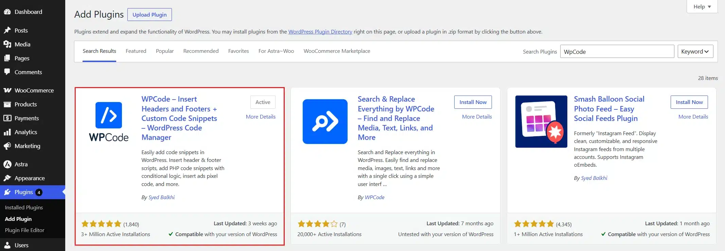Click "Last Updated: 3 weeks ago" text
725x251 pixels.
pyautogui.click(x=245, y=224)
